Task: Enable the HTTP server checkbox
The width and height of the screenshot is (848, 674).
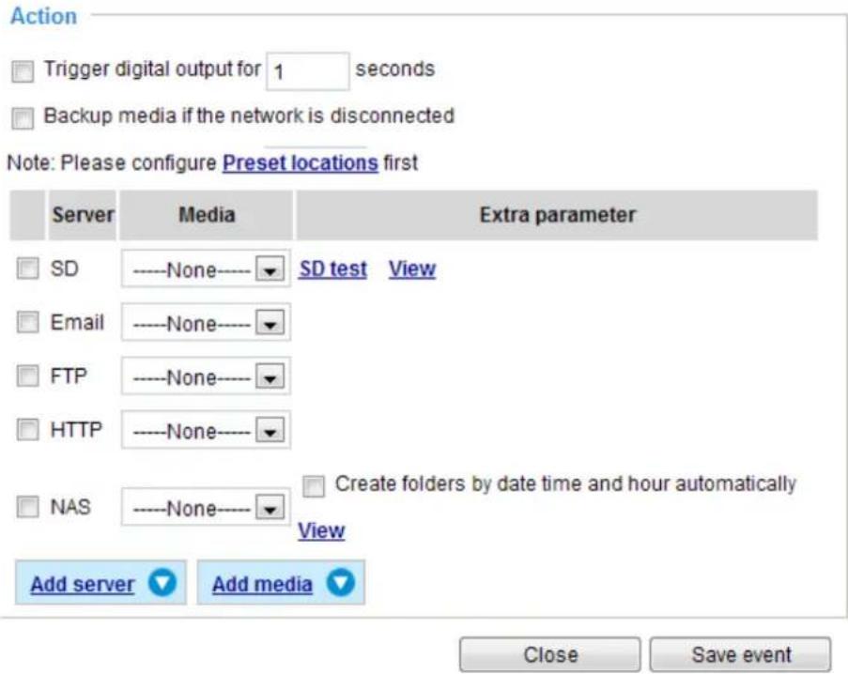Action: [x=27, y=430]
